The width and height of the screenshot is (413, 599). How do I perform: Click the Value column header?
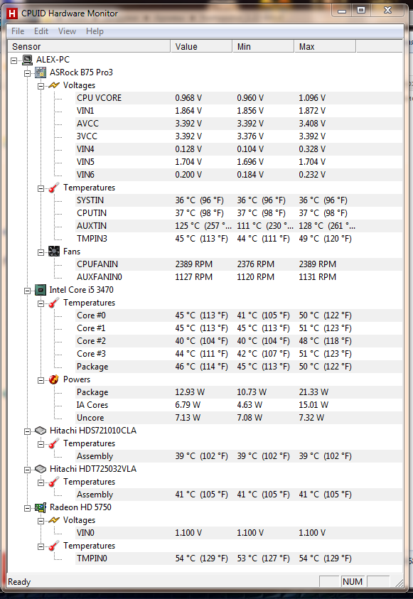coord(201,47)
